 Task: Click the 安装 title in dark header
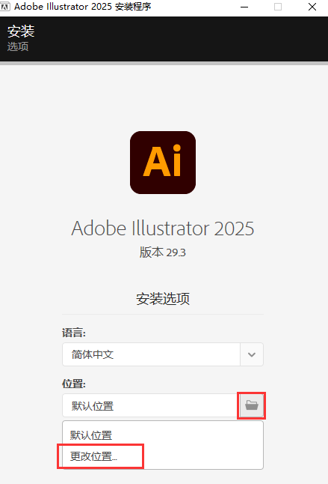[x=21, y=31]
